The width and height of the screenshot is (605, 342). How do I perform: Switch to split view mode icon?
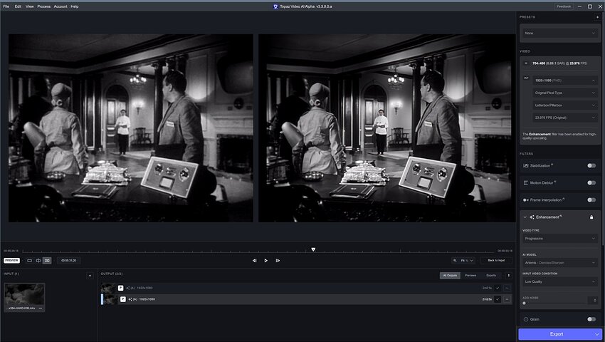click(x=38, y=261)
